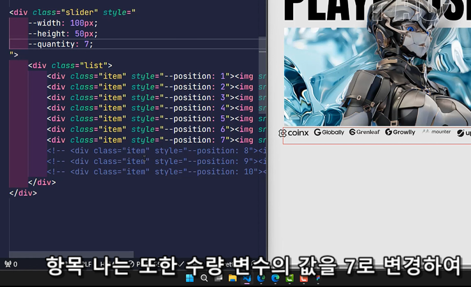Screen dimensions: 471x287
Task: Click the mounter logo in the slider
Action: (x=436, y=131)
